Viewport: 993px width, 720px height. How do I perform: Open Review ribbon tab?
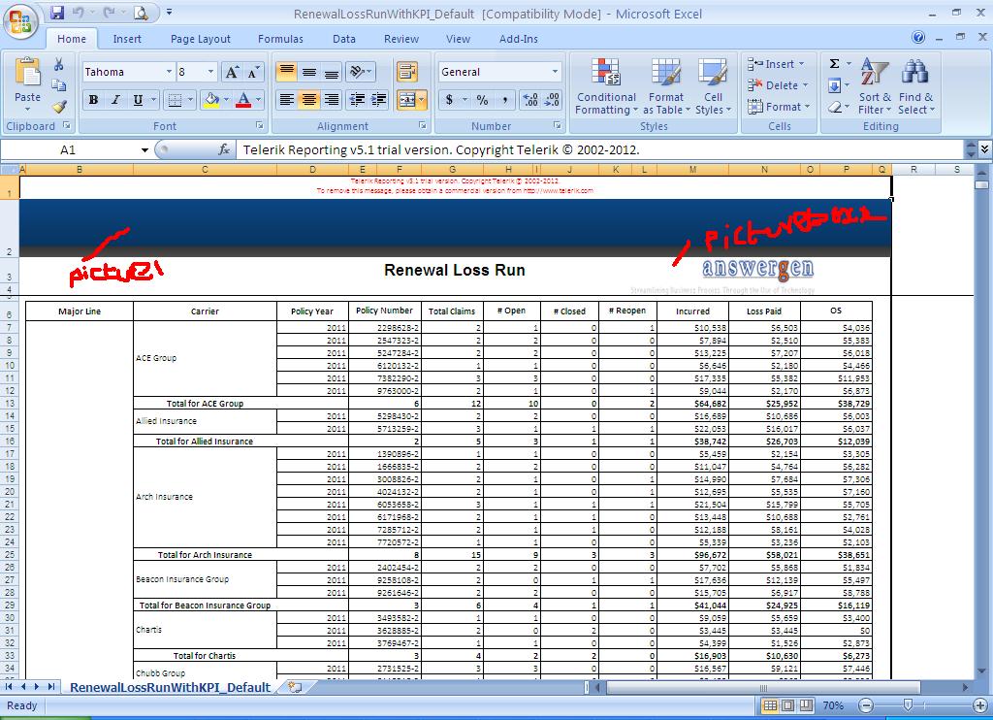point(400,39)
